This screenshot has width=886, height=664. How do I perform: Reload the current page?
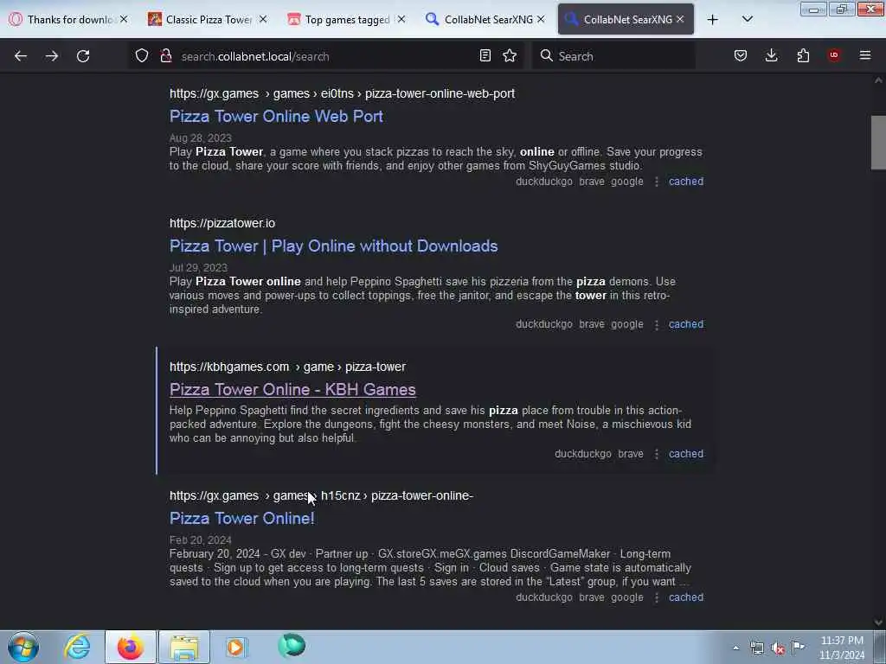[x=83, y=56]
